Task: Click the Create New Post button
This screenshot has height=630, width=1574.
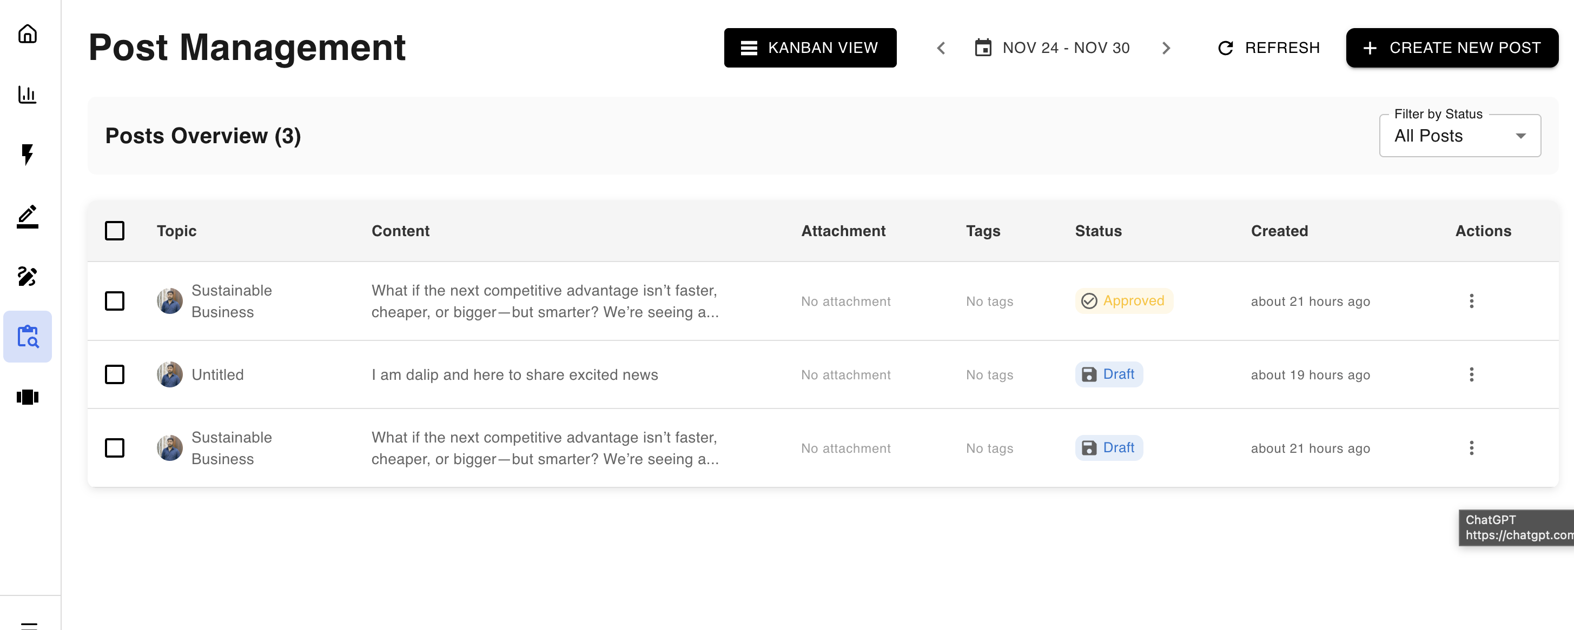Action: 1452,48
